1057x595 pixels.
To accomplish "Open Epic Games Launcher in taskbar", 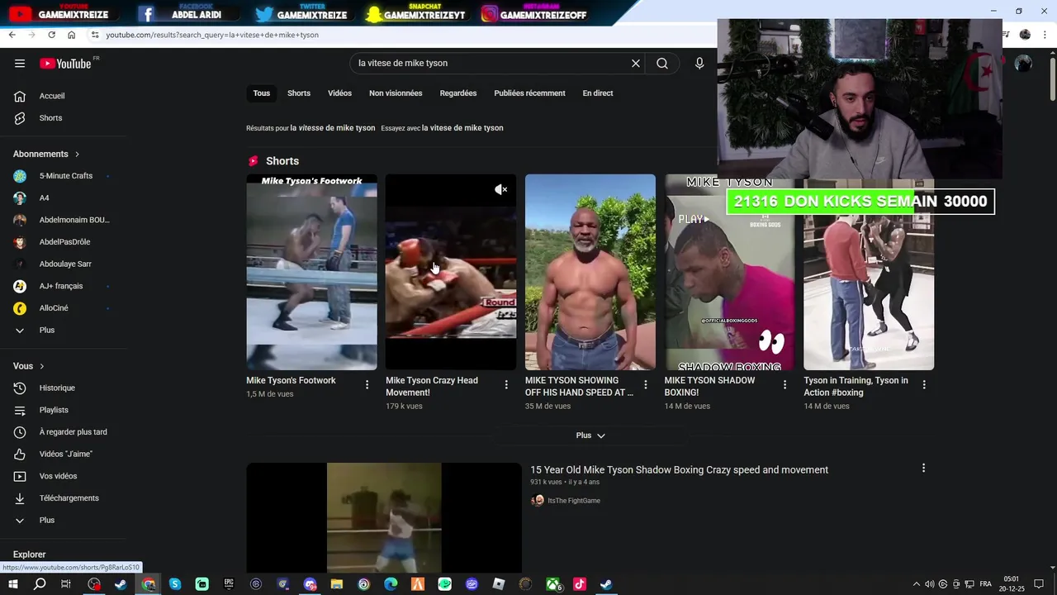I will tap(229, 584).
